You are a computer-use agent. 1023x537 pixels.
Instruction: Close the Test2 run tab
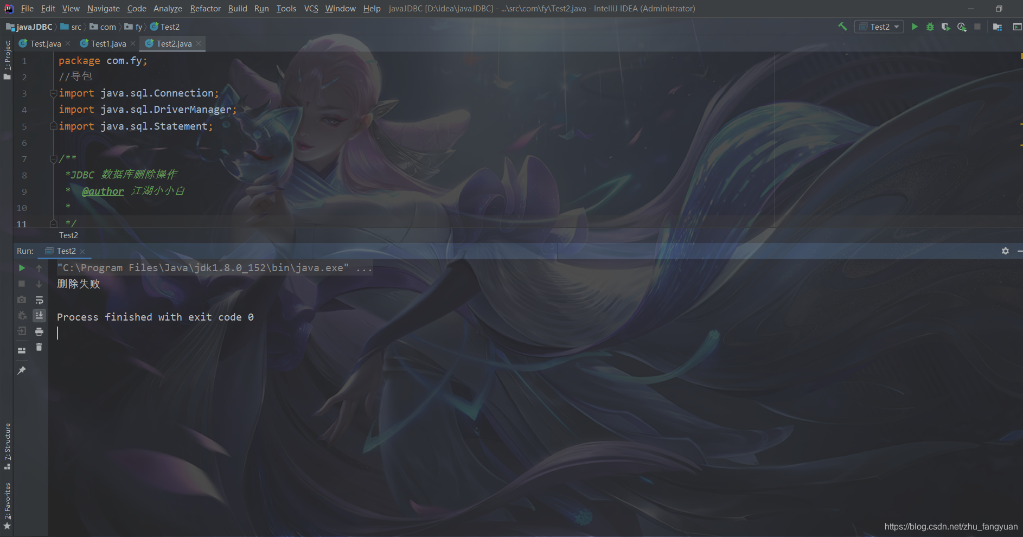(x=82, y=251)
